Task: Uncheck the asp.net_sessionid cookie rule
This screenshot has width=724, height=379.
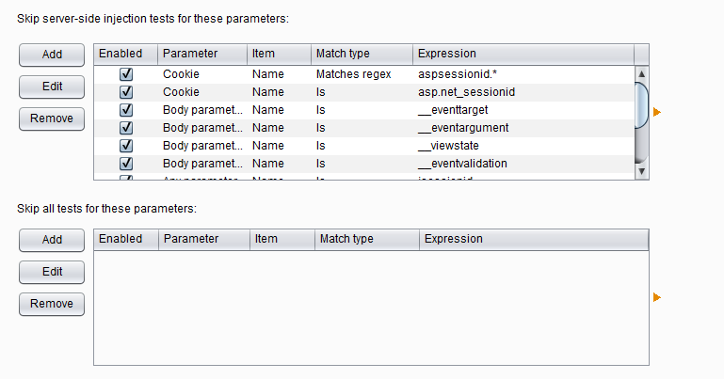Action: 126,92
